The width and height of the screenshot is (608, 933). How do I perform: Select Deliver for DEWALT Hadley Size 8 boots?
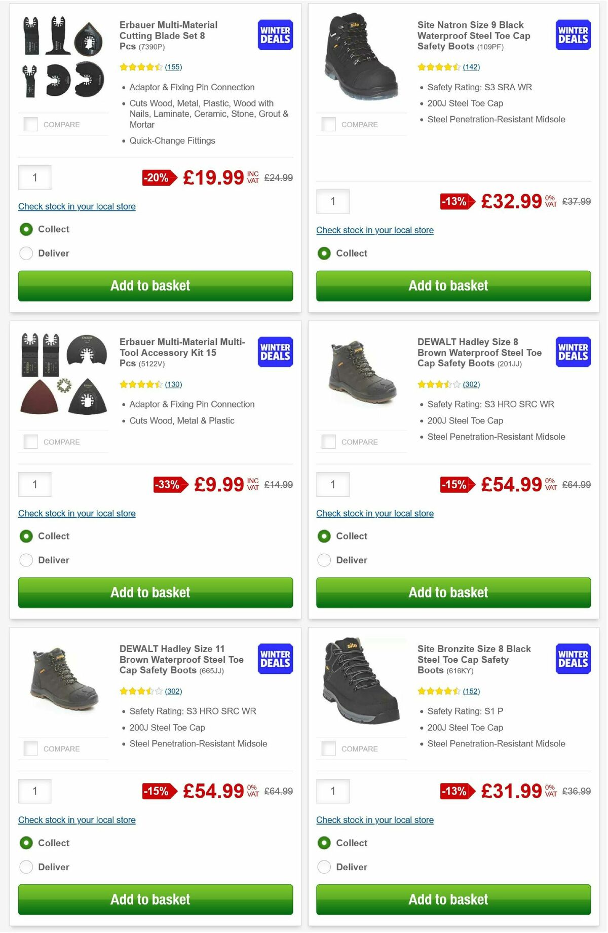[x=324, y=560]
